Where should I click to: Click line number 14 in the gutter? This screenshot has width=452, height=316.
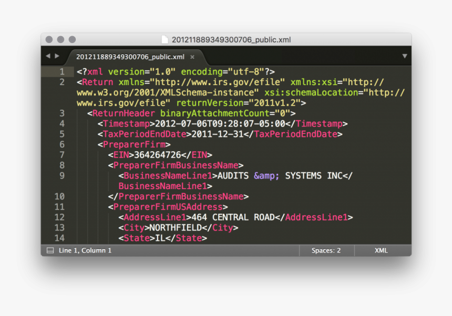click(x=59, y=238)
